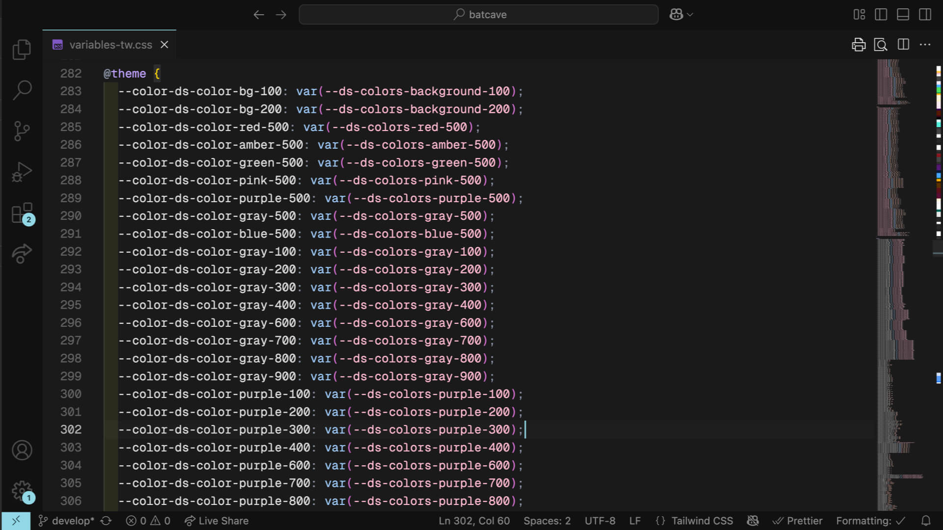
Task: Toggle Formatting status bar item
Action: (x=870, y=521)
